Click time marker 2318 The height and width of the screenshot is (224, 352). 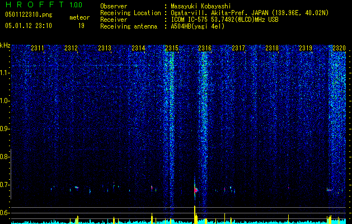[x=272, y=48]
